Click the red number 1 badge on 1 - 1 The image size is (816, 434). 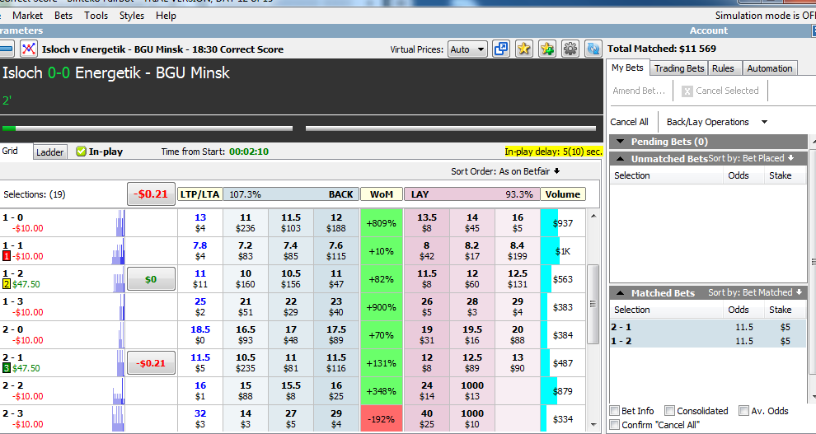click(x=7, y=256)
